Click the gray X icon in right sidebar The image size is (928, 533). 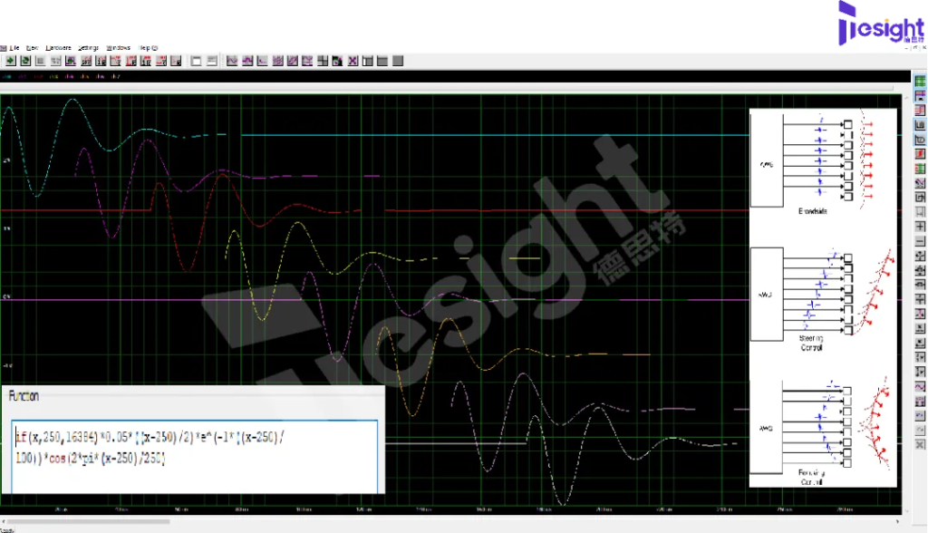click(x=921, y=445)
